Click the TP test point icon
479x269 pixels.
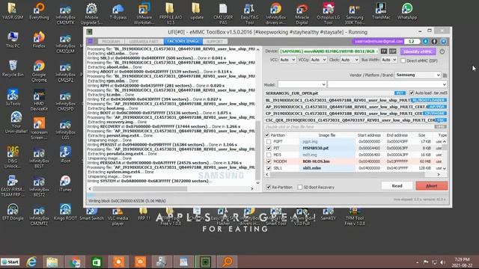pyautogui.click(x=384, y=52)
